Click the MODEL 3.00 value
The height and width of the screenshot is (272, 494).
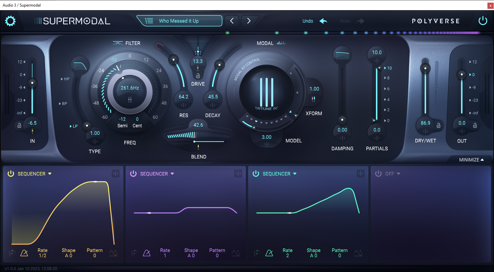(267, 137)
